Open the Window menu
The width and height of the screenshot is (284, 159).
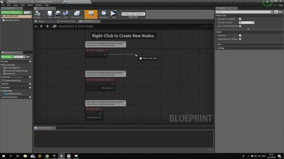[39, 5]
